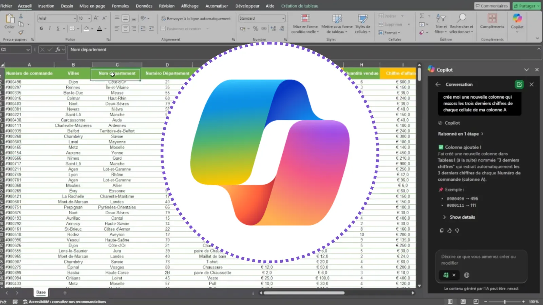Toggle middle vertical alignment
Viewport: 543px width, 305px height.
click(125, 18)
